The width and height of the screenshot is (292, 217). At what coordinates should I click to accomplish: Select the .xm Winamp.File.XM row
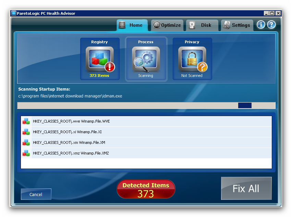tap(146, 142)
